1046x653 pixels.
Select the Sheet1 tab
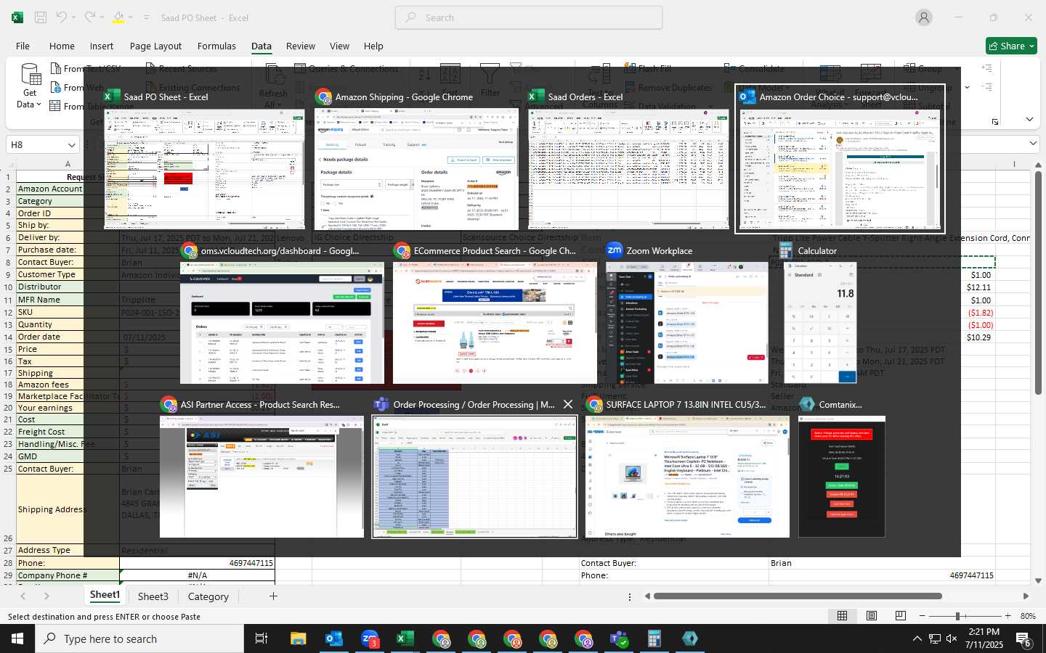pos(105,595)
